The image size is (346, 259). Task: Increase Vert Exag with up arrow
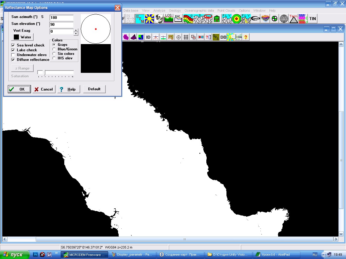click(76, 30)
